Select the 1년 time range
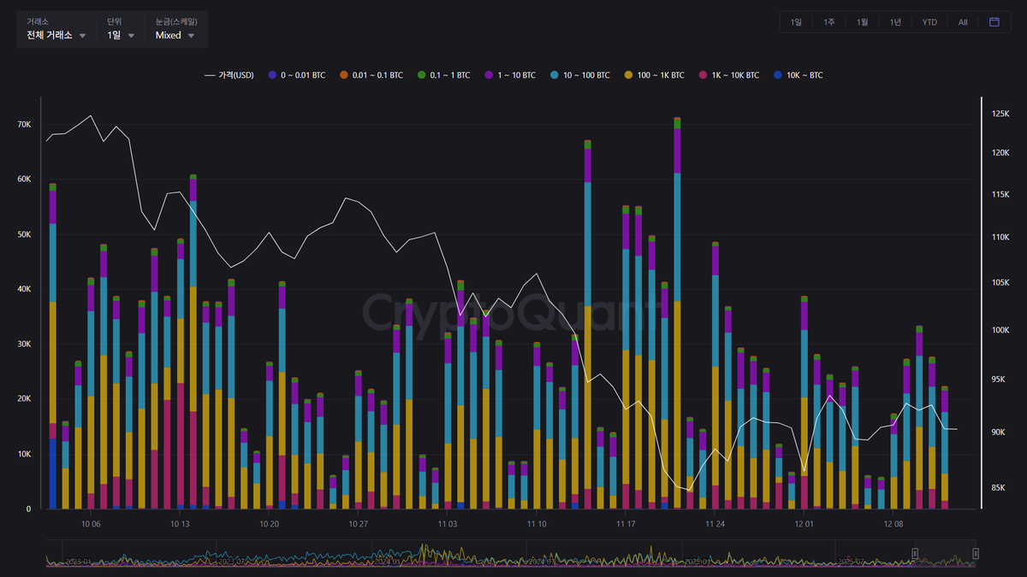Screen dimensions: 1027x577 point(895,22)
